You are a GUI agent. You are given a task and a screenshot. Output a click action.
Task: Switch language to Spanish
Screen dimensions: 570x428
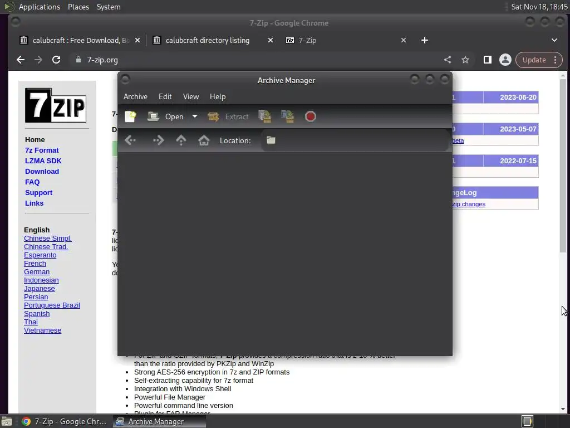[x=37, y=314]
